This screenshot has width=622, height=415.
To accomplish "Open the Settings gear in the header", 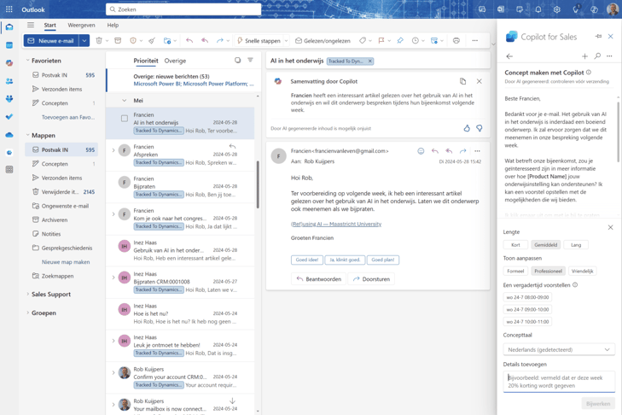I will (x=557, y=9).
